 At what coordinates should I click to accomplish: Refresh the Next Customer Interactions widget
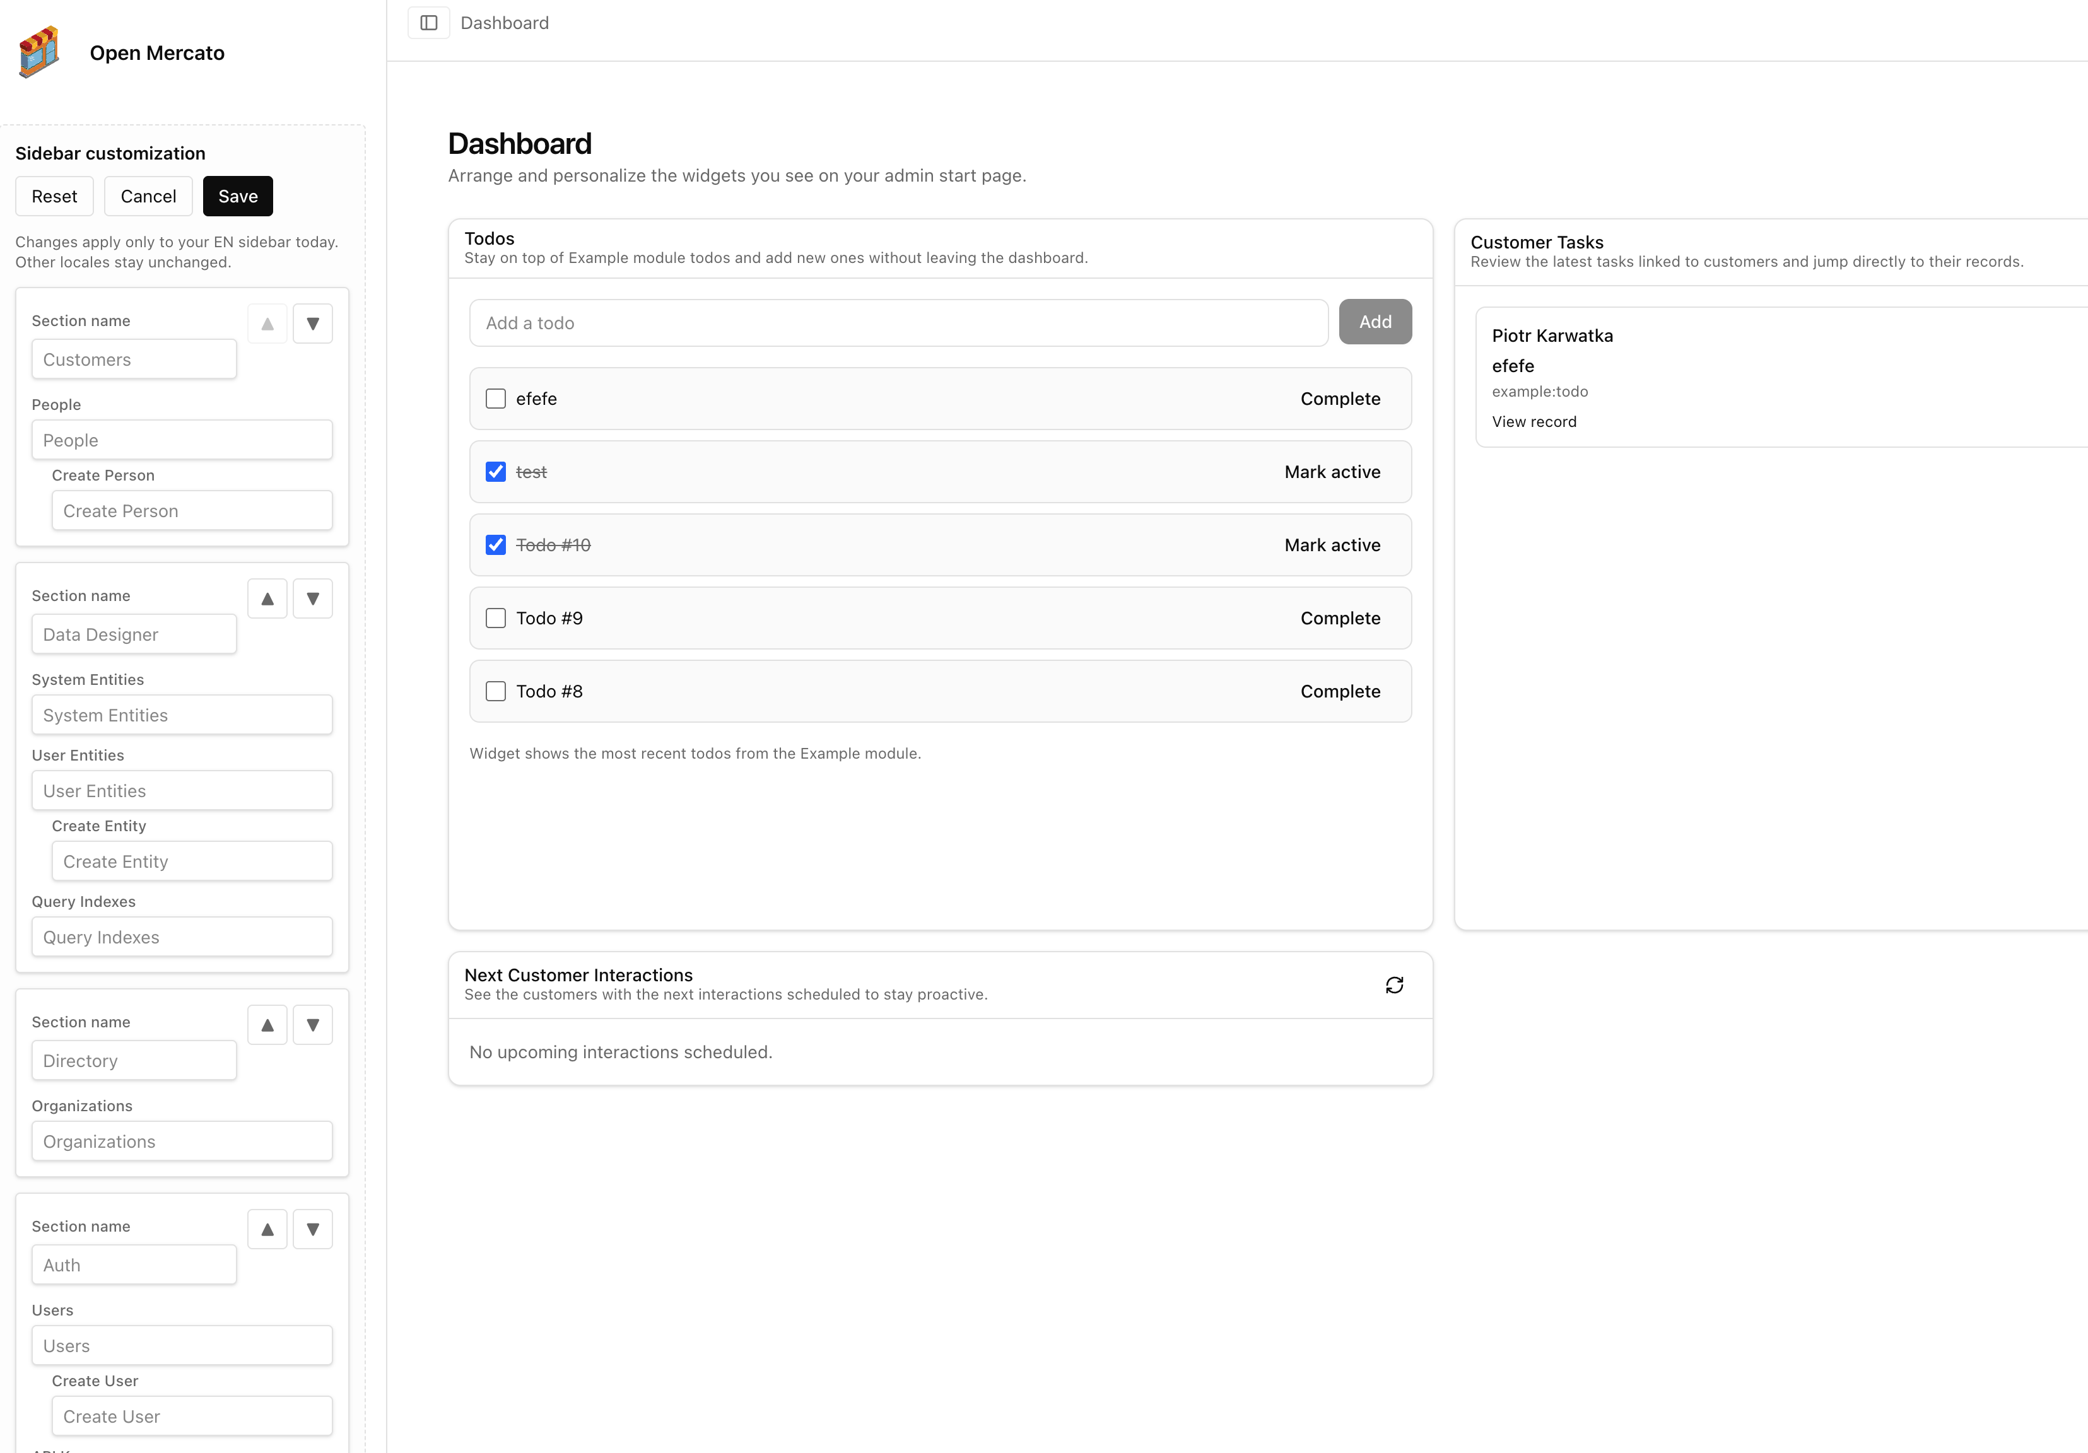[1394, 984]
